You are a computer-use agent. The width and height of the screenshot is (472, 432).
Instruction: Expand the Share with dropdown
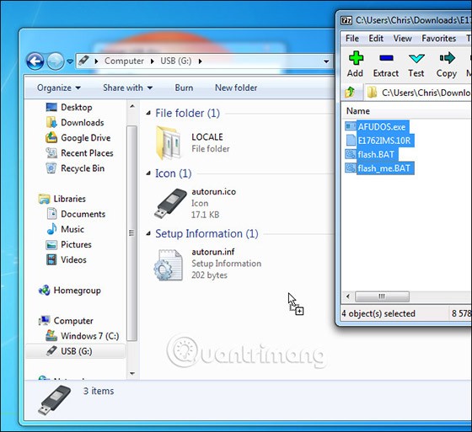pyautogui.click(x=127, y=88)
